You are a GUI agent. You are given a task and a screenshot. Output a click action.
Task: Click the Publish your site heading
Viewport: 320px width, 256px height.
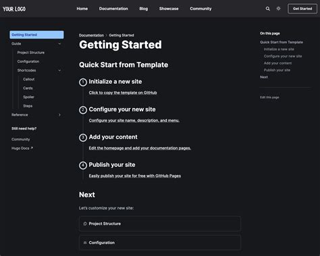point(112,165)
